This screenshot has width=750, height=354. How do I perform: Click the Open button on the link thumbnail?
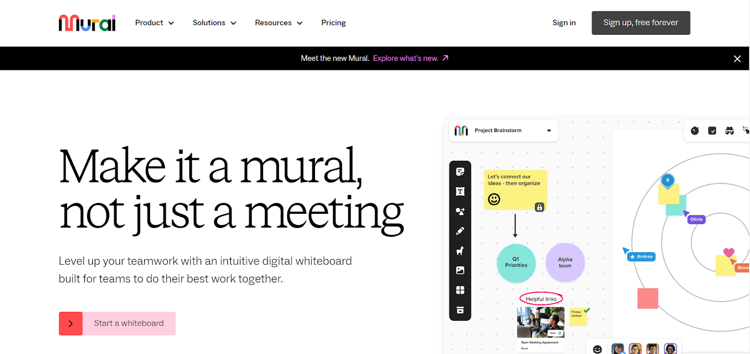[x=555, y=333]
